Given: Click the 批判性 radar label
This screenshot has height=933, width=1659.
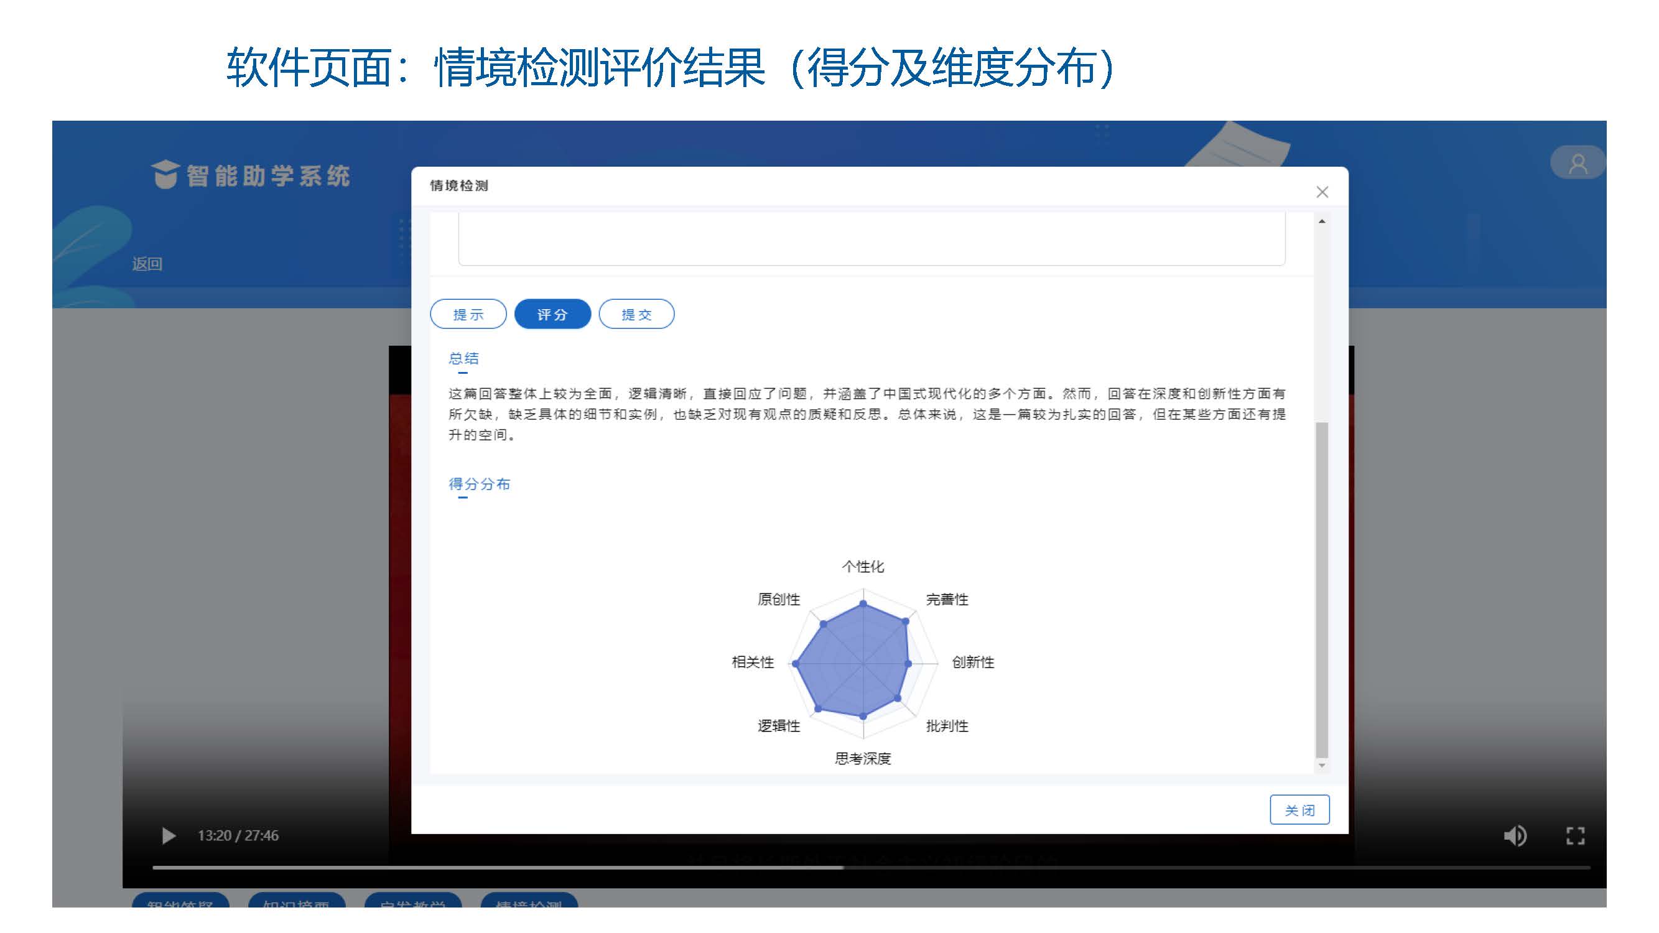Looking at the screenshot, I should tap(947, 725).
